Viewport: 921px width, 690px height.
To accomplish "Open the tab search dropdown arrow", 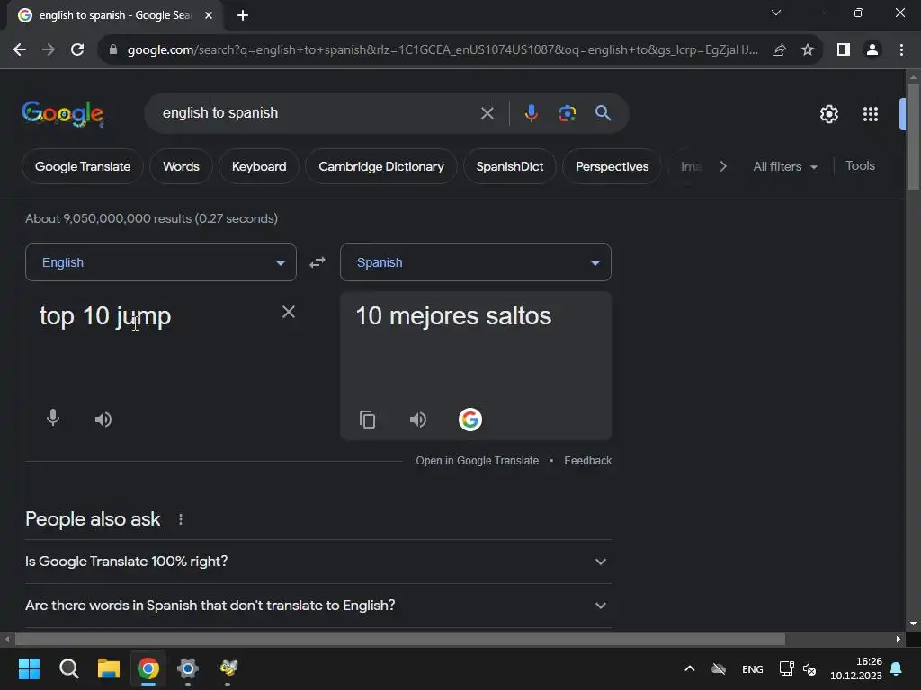I will (x=776, y=13).
